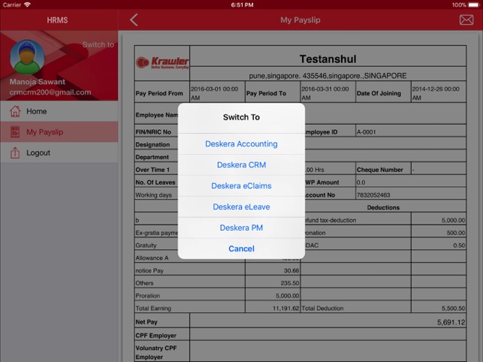The image size is (483, 362).
Task: Tap the Gratuity row label
Action: 146,246
